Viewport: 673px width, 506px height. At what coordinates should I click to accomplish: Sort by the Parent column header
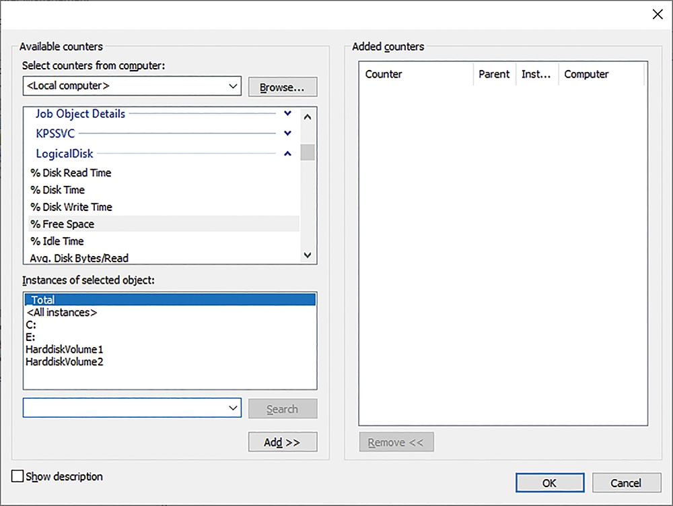coord(495,74)
